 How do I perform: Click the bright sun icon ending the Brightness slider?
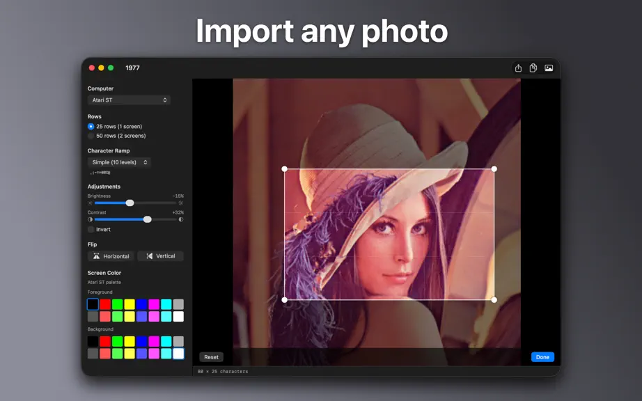click(x=180, y=203)
